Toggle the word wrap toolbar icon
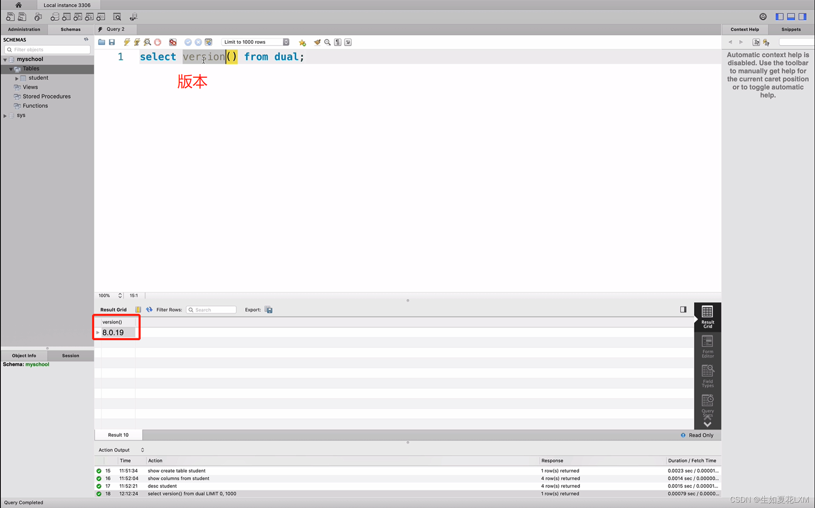 click(x=348, y=42)
